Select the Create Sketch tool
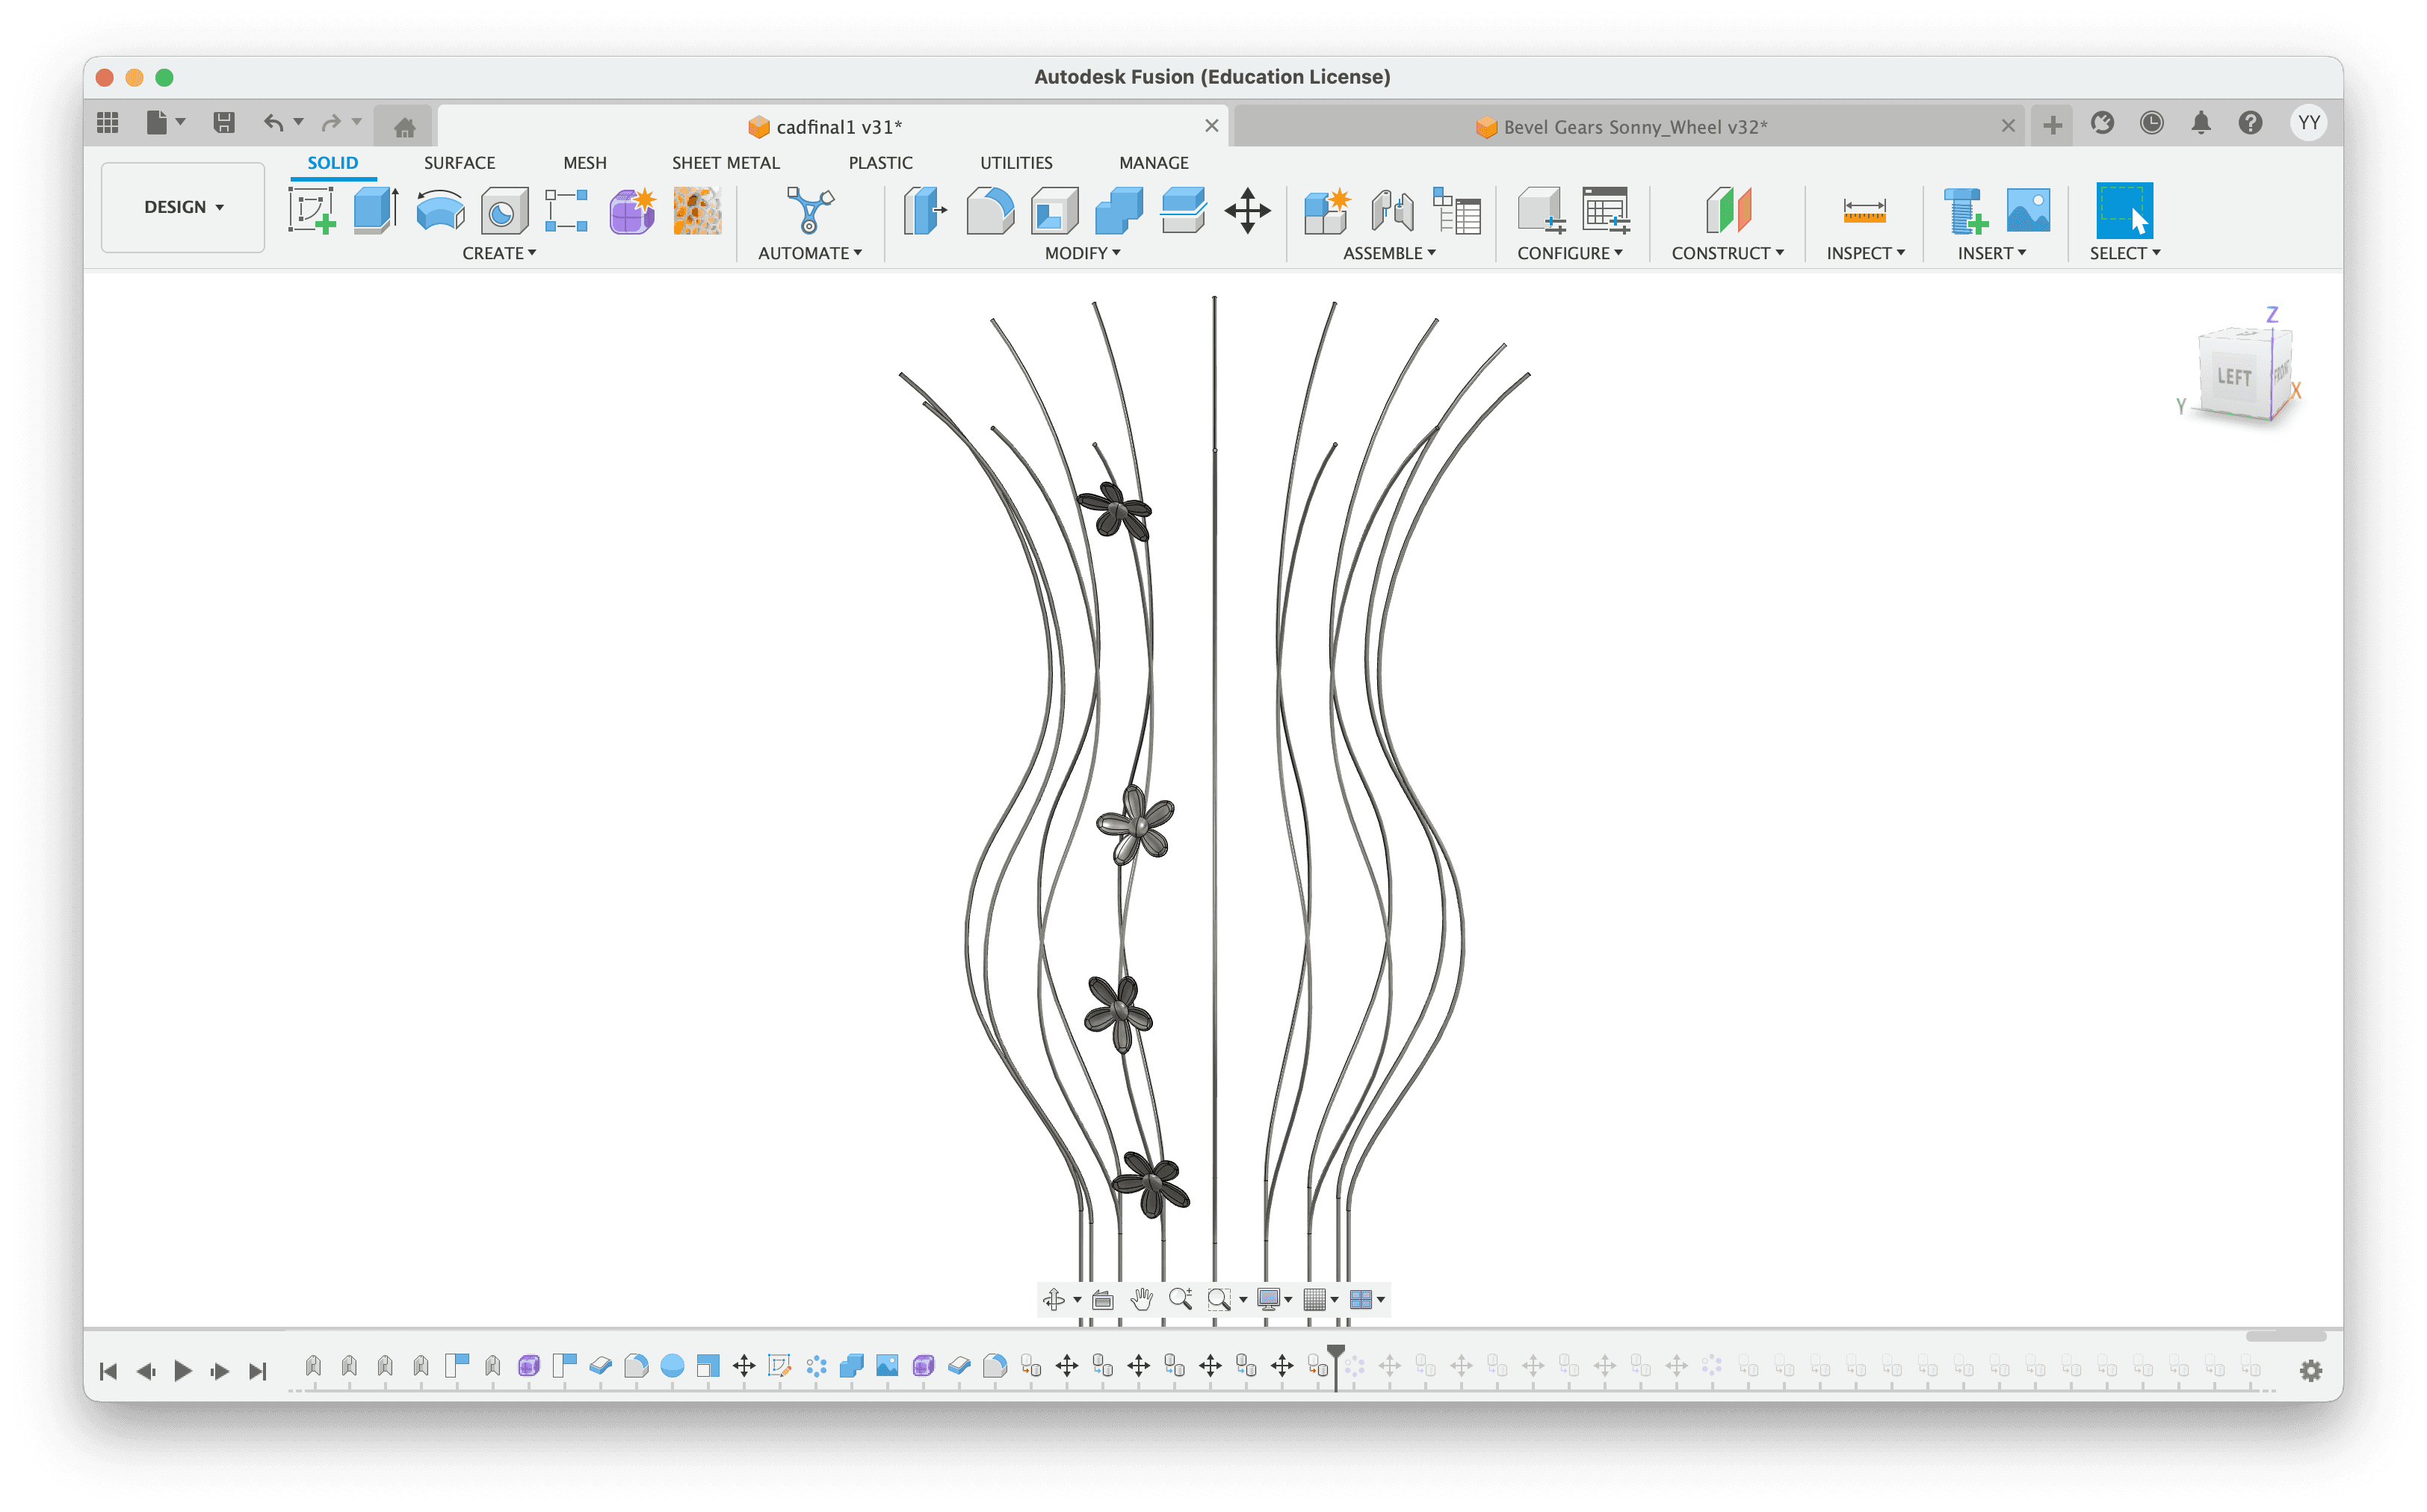 [x=311, y=210]
